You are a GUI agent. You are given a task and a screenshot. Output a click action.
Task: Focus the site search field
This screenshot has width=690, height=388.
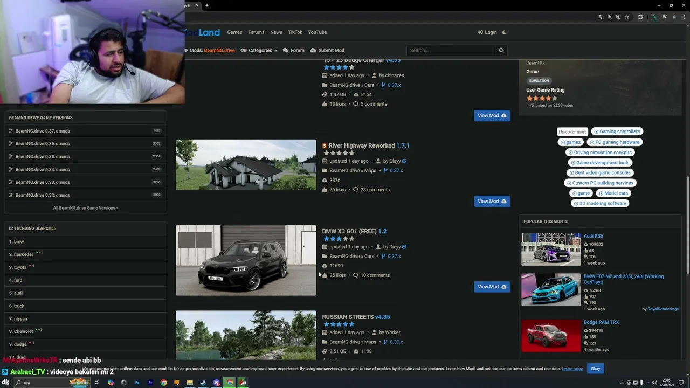(x=451, y=50)
